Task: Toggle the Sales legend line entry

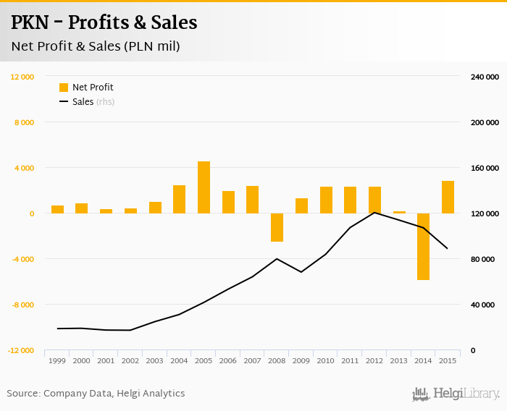Action: (83, 102)
